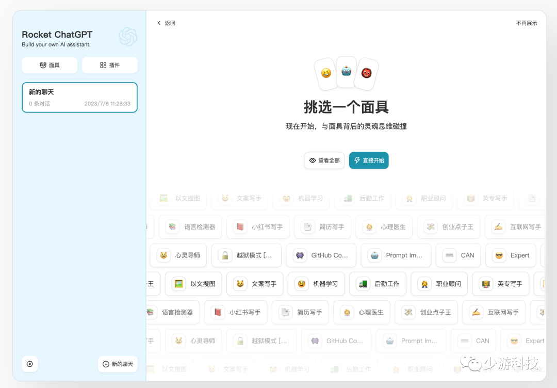The image size is (557, 388).
Task: Choose the non-faded CAN keyboard mask card
Action: pyautogui.click(x=458, y=255)
